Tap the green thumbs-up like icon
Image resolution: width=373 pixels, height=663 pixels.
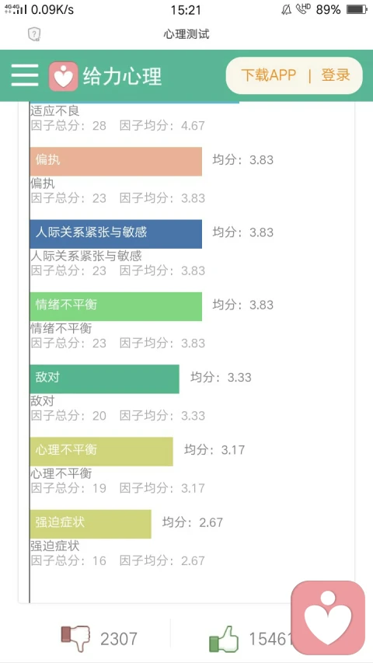[224, 638]
